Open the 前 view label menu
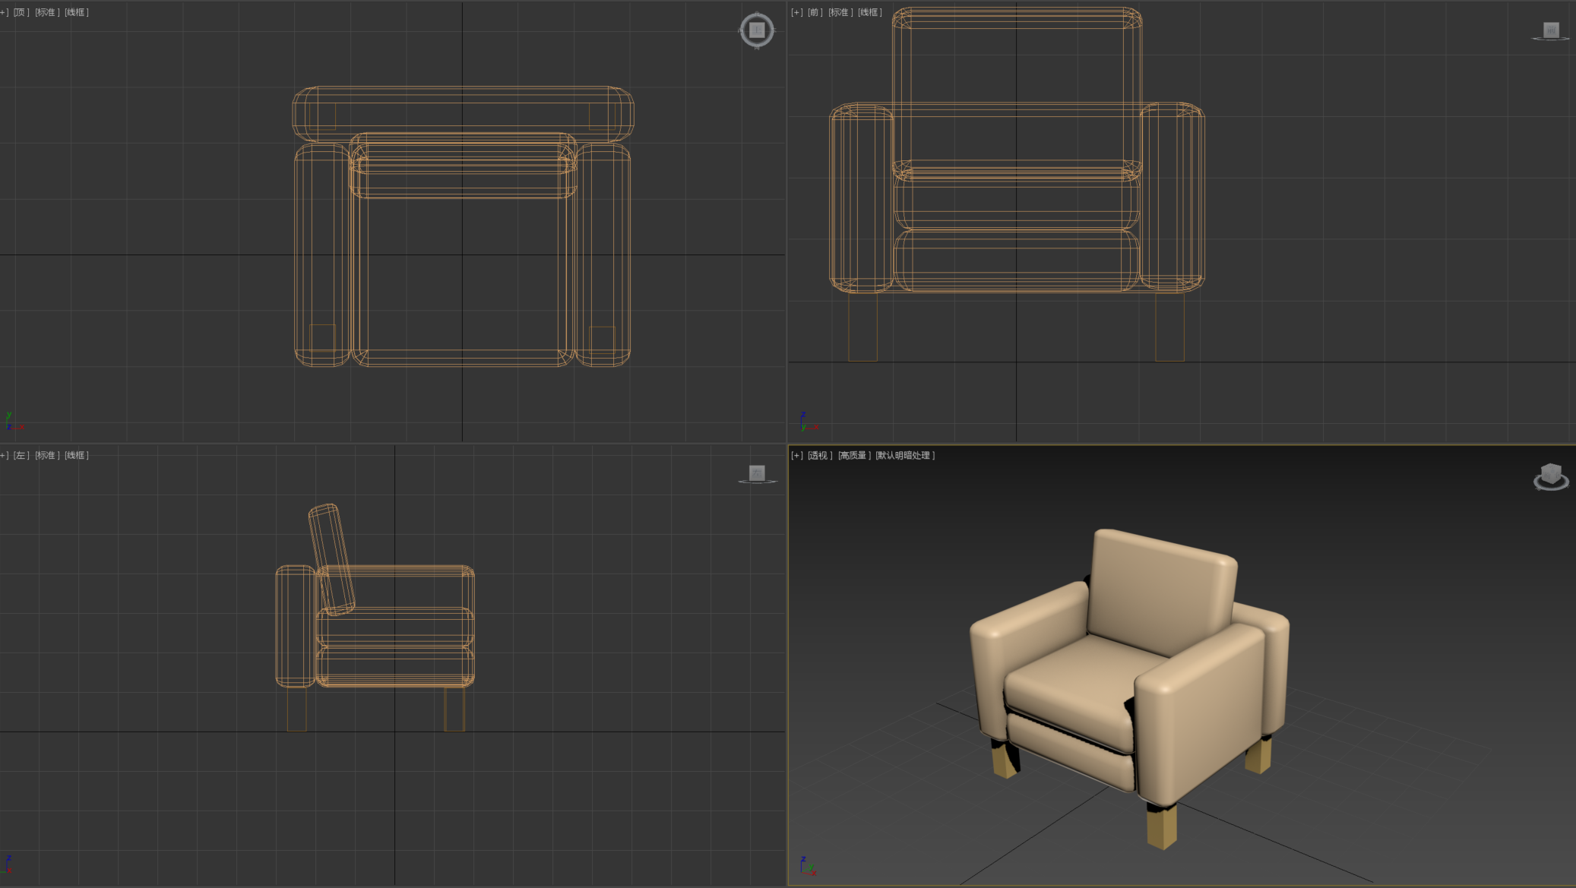Screen dimensions: 1576x888 815,12
